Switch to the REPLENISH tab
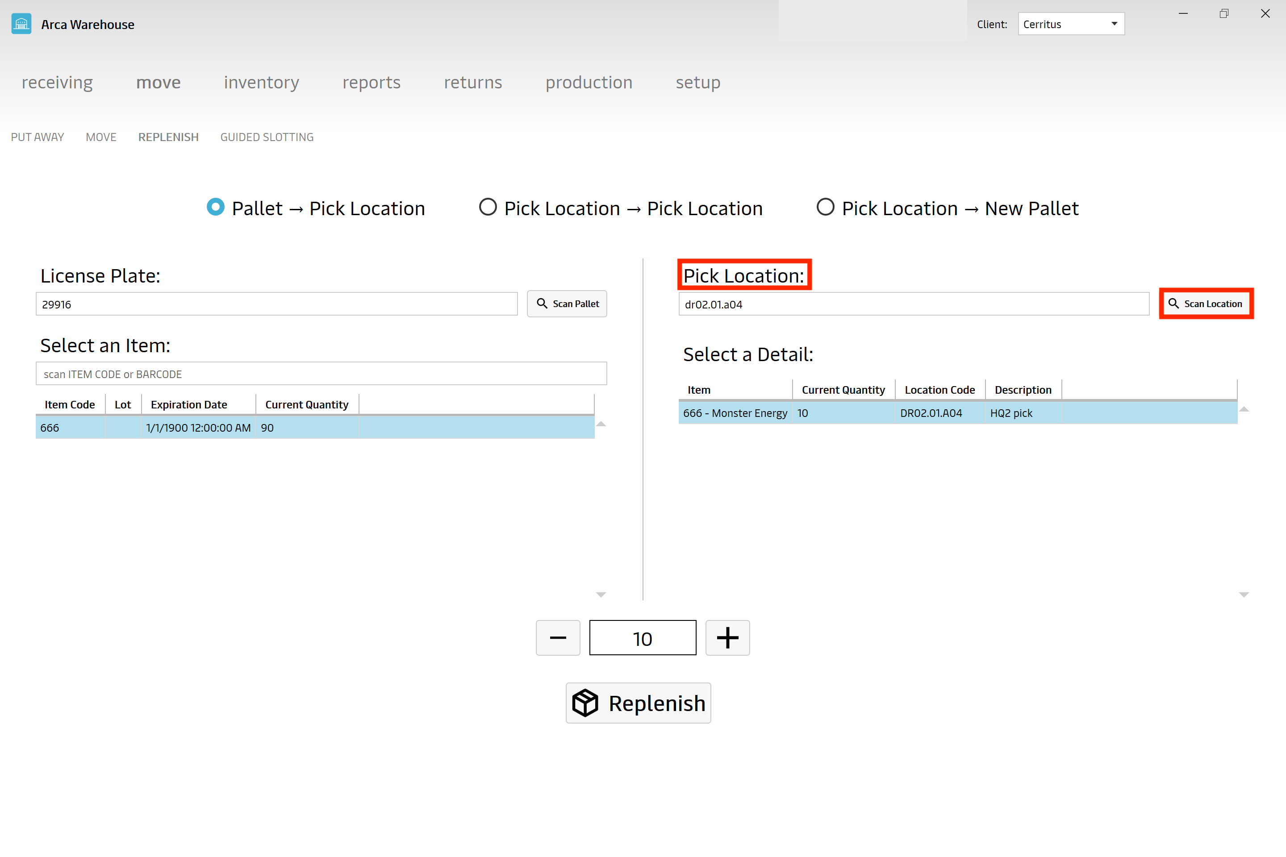1286x857 pixels. [168, 137]
